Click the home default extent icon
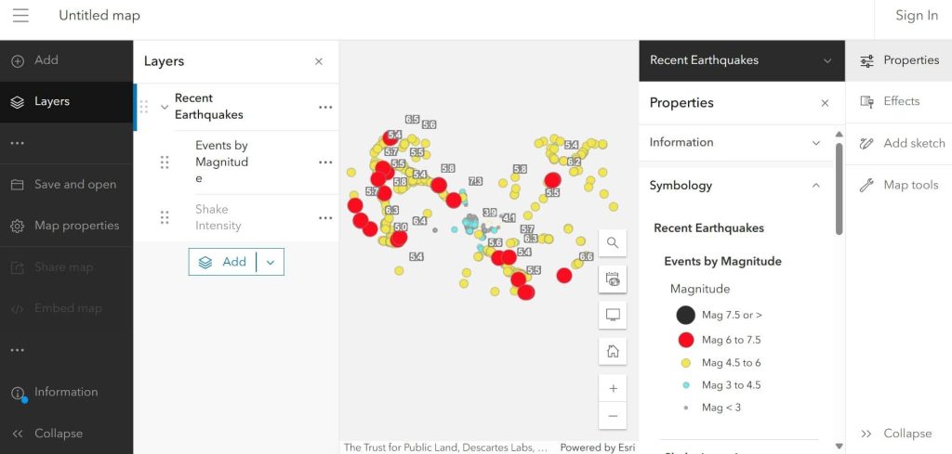This screenshot has width=952, height=454. coord(613,351)
